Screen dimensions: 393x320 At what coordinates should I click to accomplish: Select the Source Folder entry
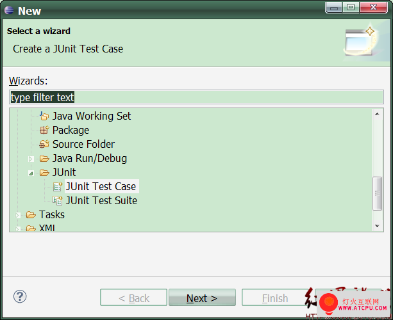[x=83, y=144]
